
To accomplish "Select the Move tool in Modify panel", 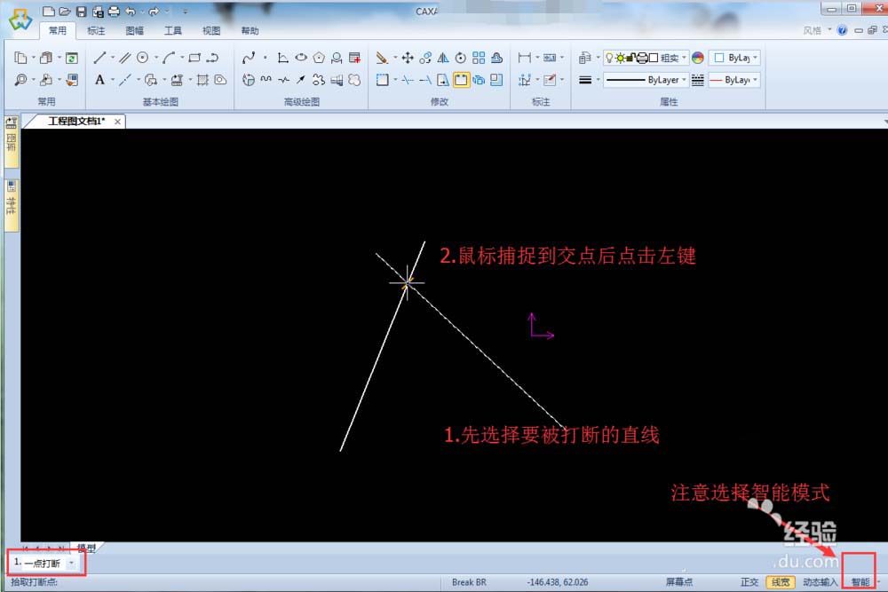I will point(407,57).
